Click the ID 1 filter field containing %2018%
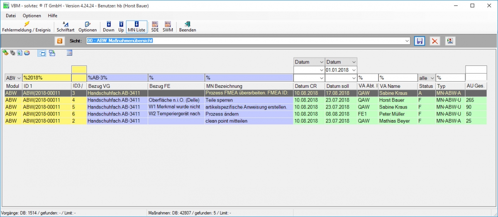 pos(46,78)
